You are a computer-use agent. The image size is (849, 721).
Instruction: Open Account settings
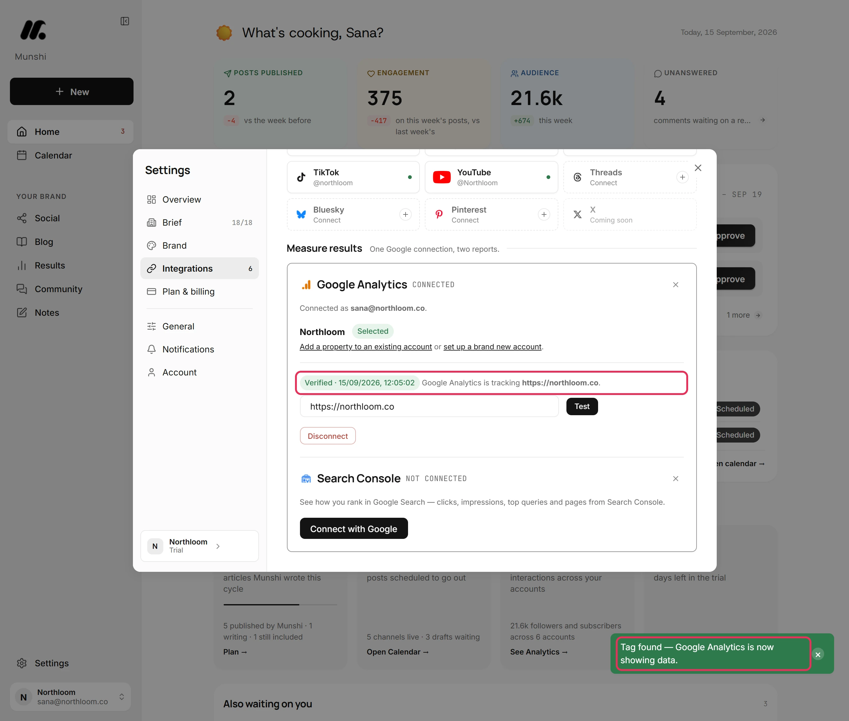point(199,372)
